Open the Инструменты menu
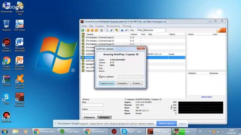The width and height of the screenshot is (241, 135). pyautogui.click(x=113, y=26)
